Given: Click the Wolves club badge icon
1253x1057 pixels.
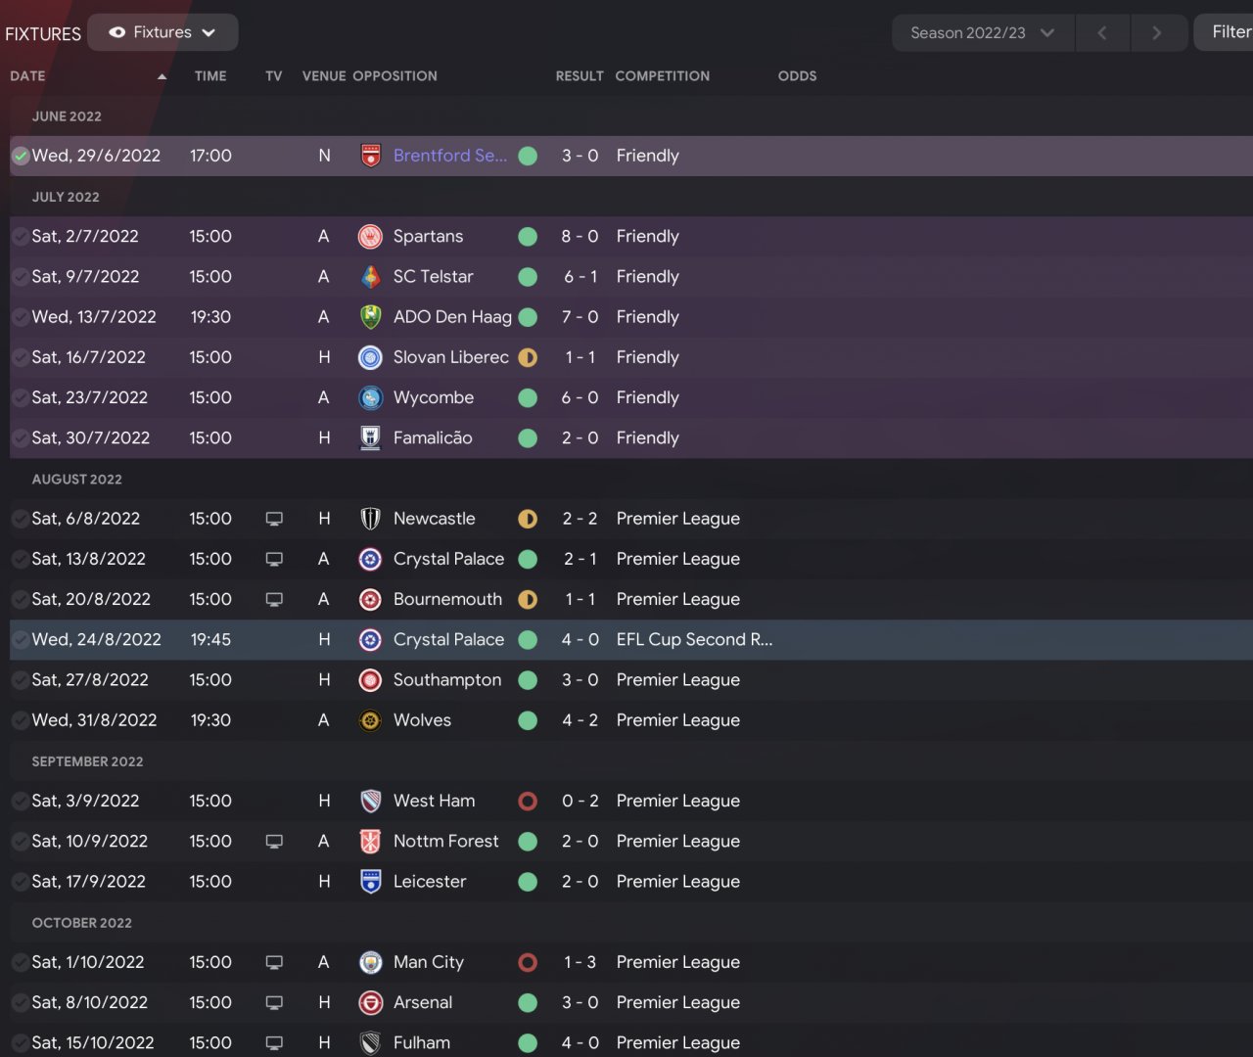Looking at the screenshot, I should click(x=370, y=720).
